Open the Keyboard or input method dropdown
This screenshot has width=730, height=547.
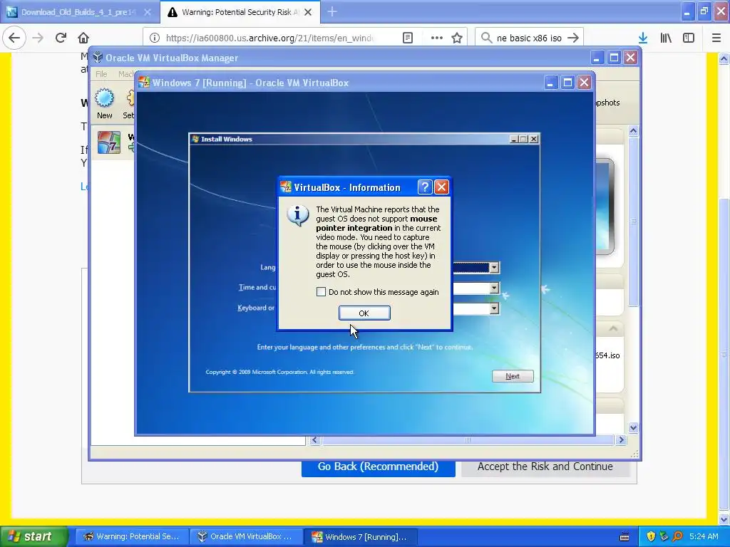(x=494, y=308)
